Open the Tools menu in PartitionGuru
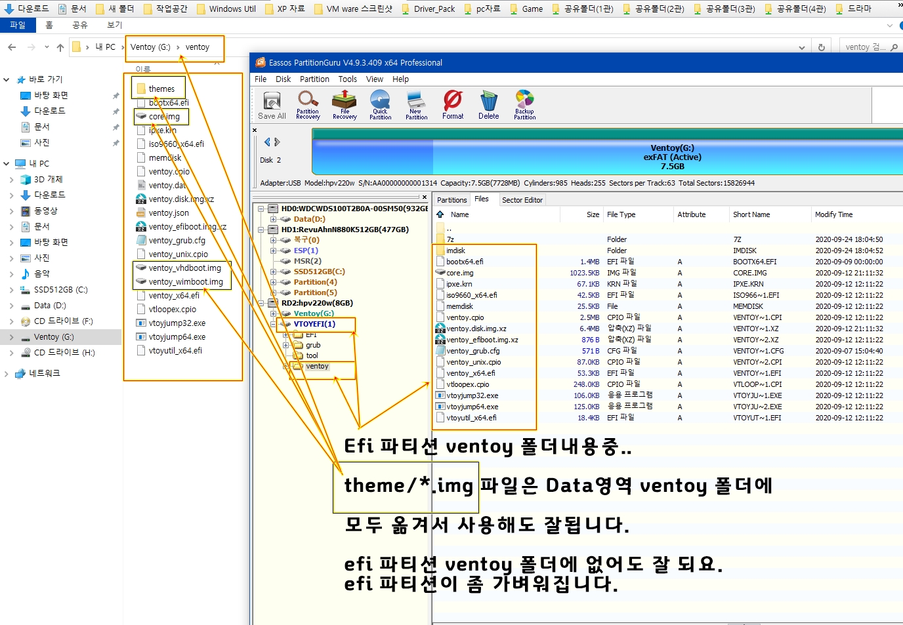Screen dimensions: 903x625 click(x=348, y=79)
